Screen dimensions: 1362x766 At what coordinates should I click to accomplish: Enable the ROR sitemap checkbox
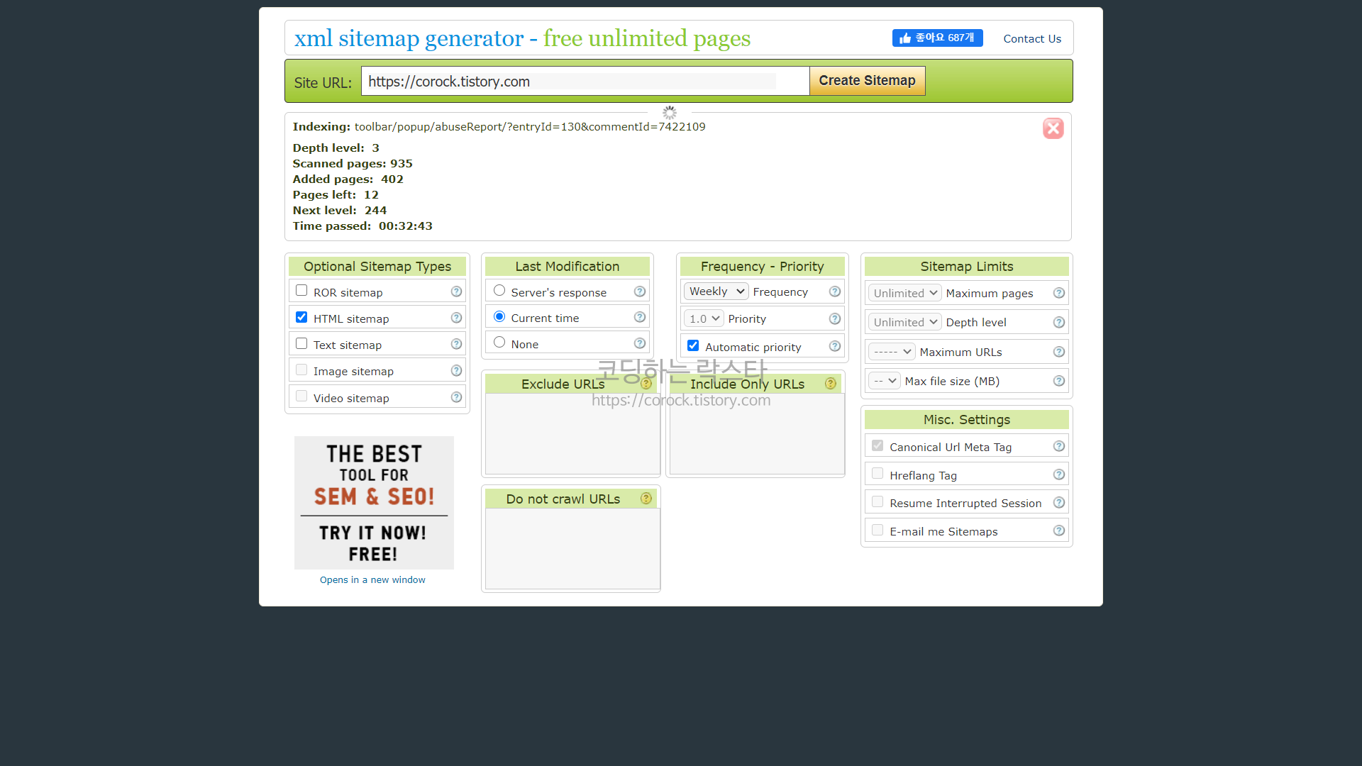tap(301, 291)
